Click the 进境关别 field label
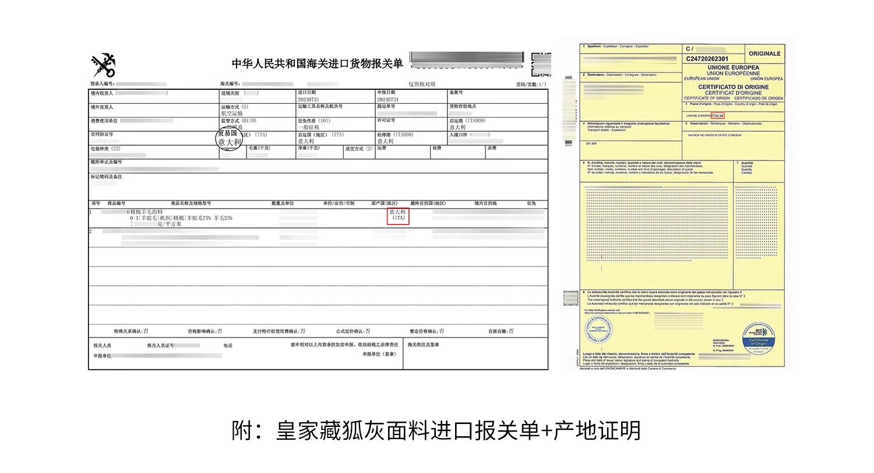The width and height of the screenshot is (874, 473). [x=231, y=93]
